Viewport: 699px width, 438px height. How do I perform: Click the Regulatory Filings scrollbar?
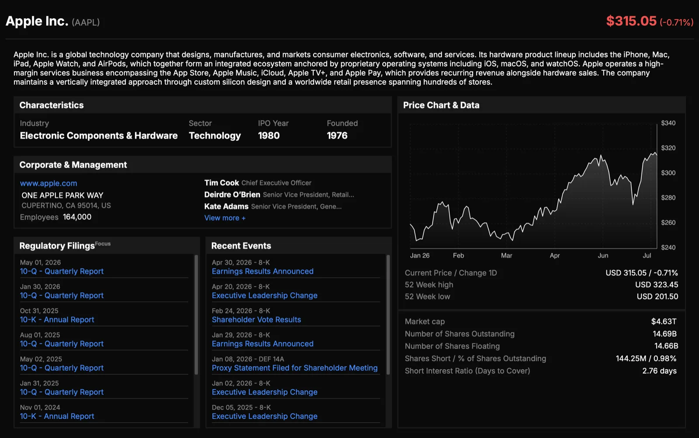click(196, 315)
